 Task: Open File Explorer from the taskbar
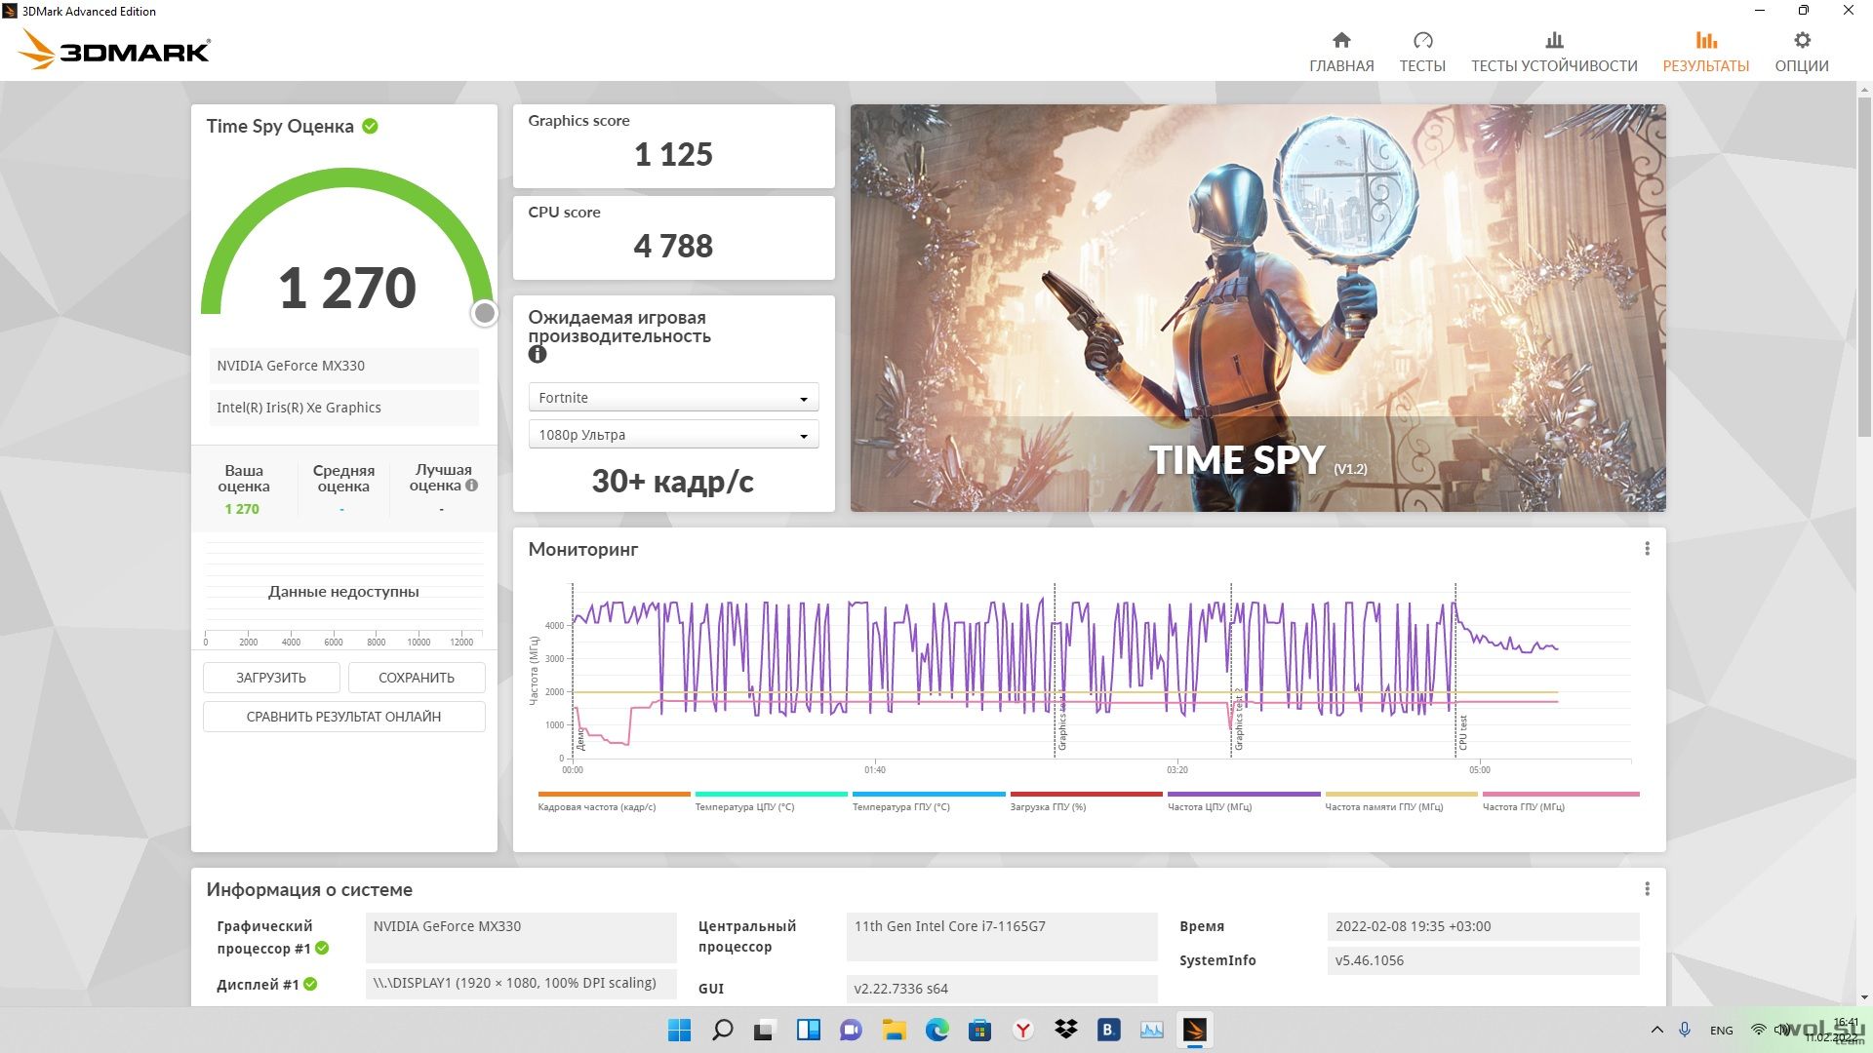pos(894,1030)
